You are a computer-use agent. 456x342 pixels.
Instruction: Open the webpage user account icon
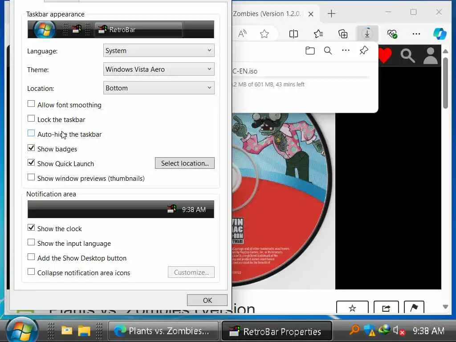coord(431,56)
